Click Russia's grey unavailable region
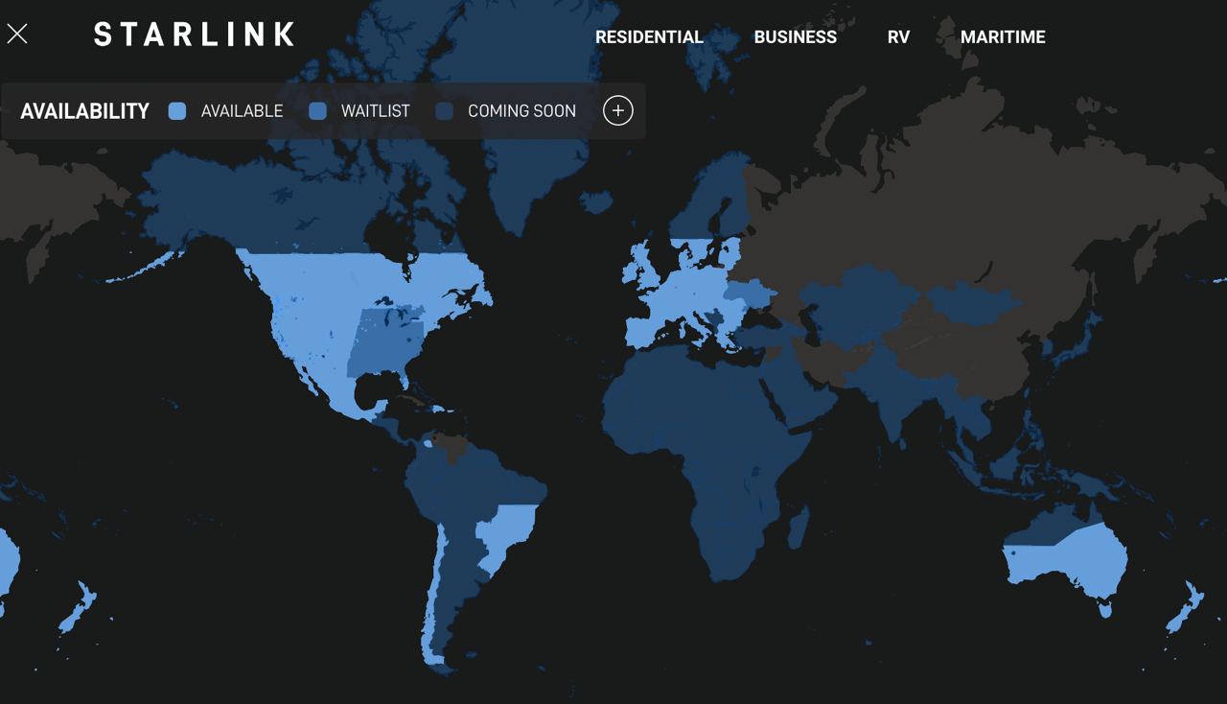 (959, 192)
